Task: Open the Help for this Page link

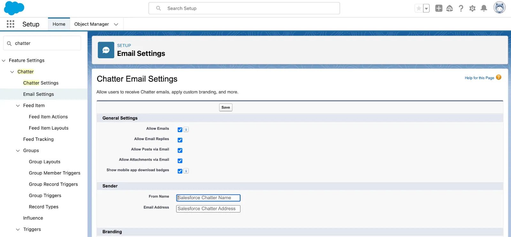Action: 479,78
